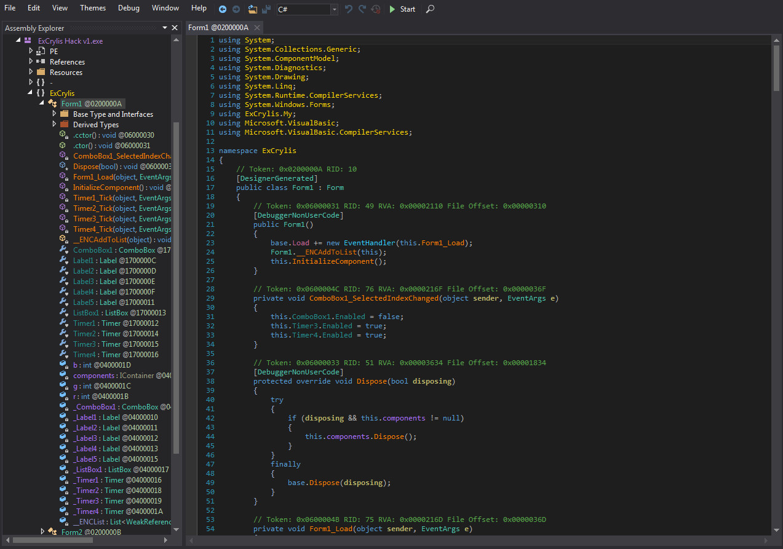The height and width of the screenshot is (549, 783).
Task: Open the C# language dropdown
Action: click(x=334, y=9)
